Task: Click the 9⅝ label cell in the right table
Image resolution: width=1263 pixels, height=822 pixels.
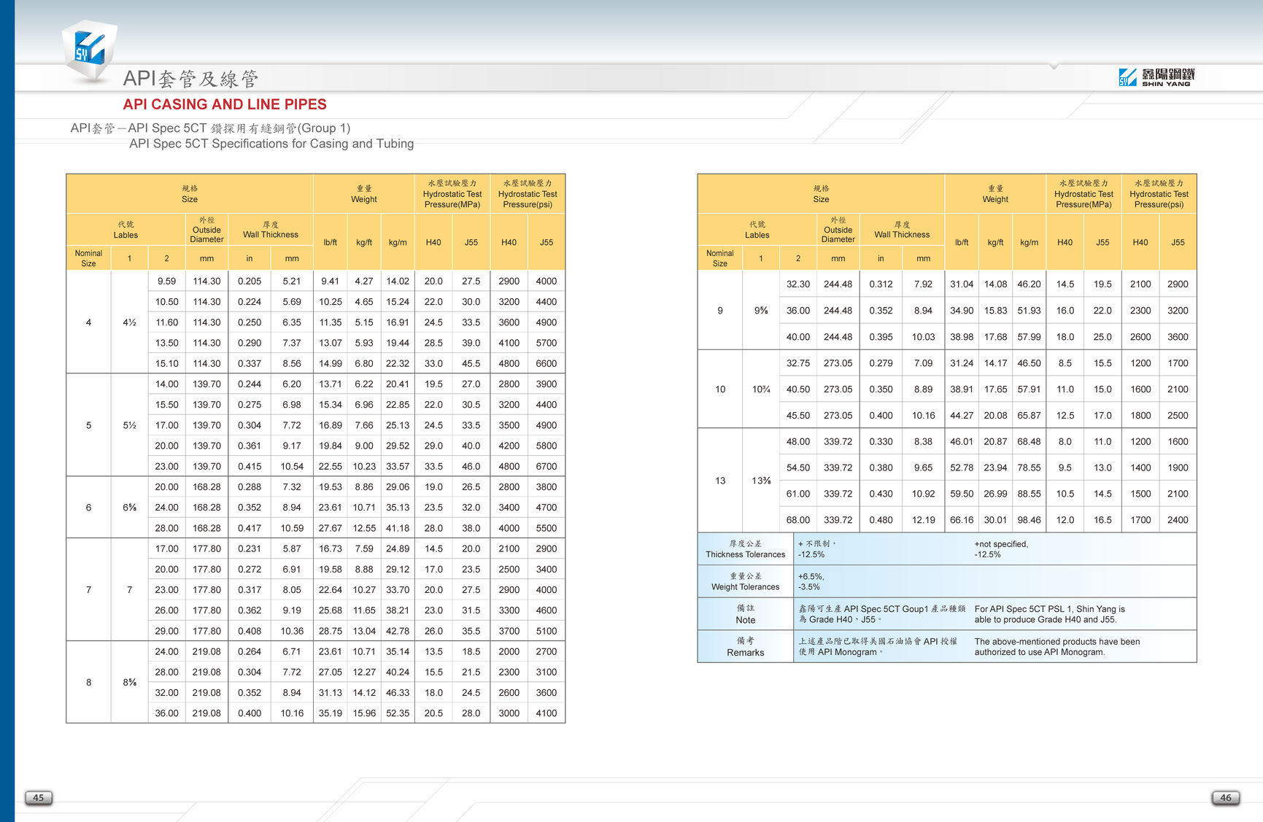Action: tap(761, 311)
